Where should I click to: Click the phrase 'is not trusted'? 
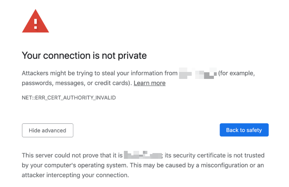point(249,156)
